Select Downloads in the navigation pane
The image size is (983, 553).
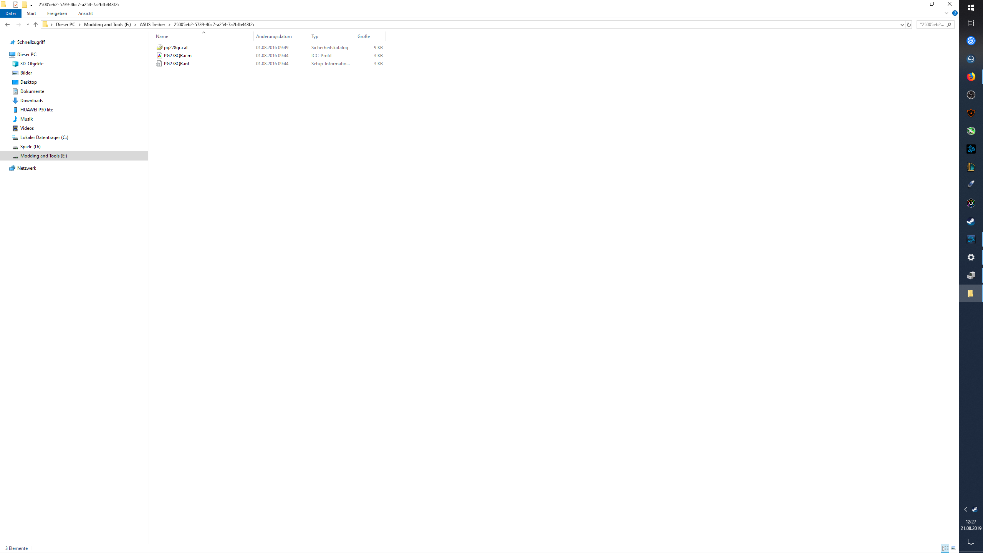click(x=31, y=101)
